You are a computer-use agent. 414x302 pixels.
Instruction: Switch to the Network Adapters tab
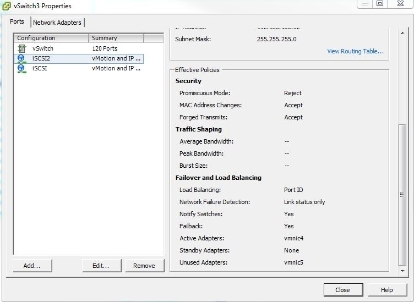point(57,23)
